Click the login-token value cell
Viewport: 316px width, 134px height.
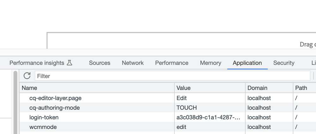pyautogui.click(x=208, y=117)
